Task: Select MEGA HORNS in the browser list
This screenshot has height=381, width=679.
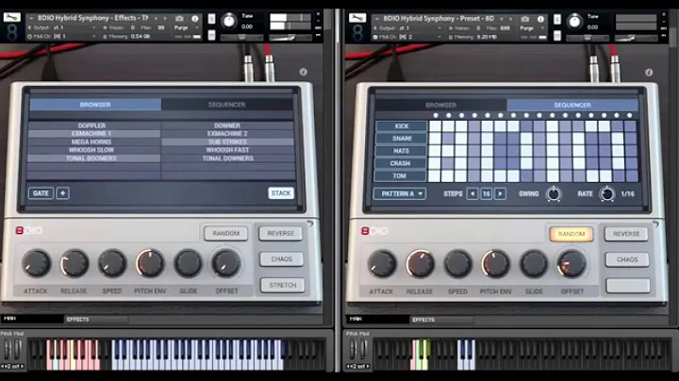Action: (91, 142)
